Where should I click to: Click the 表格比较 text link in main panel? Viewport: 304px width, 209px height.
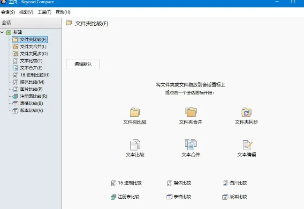click(182, 197)
